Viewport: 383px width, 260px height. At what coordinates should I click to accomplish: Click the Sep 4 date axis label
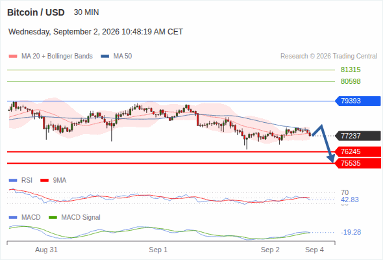coord(314,250)
